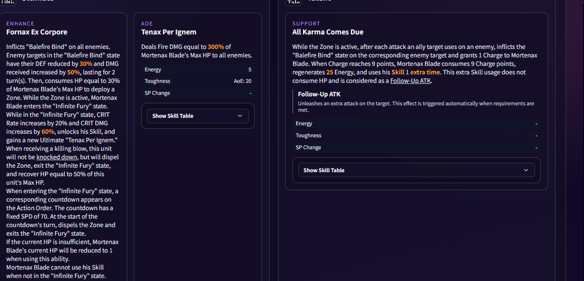This screenshot has width=584, height=281.
Task: Click Toughness row in All Karma Comes Due card
Action: coord(416,135)
